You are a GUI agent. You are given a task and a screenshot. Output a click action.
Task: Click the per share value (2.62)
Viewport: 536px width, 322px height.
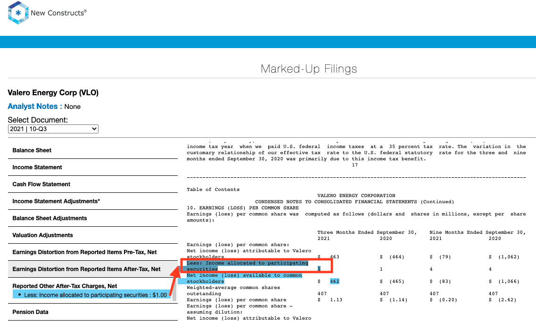507,300
